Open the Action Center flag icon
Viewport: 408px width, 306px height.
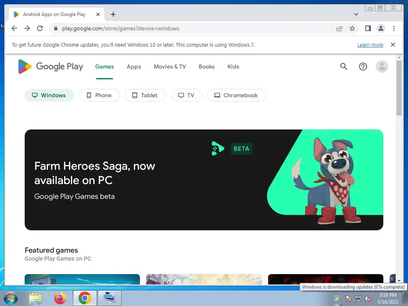(349, 298)
